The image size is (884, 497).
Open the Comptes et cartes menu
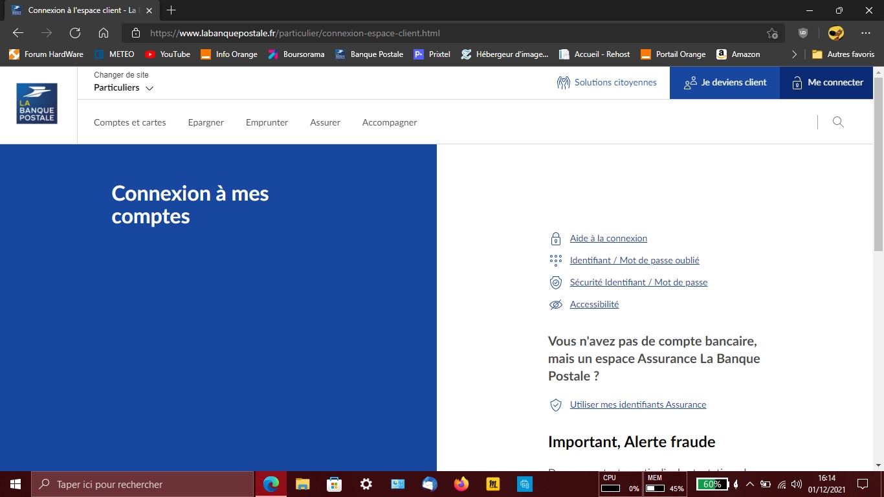pos(129,122)
